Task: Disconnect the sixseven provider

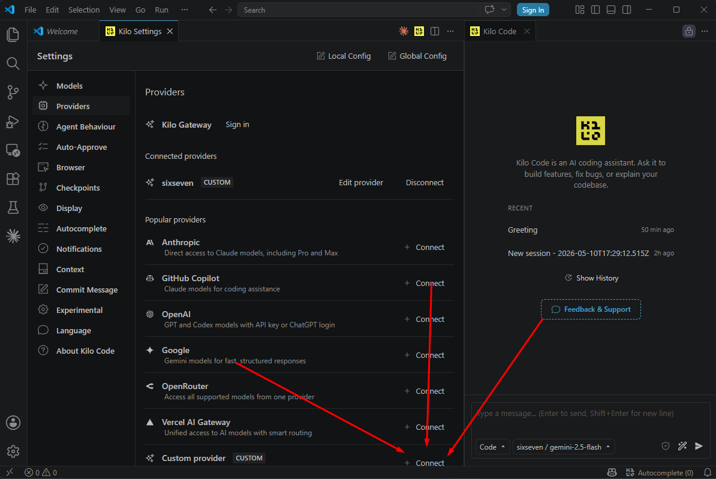Action: (x=425, y=182)
